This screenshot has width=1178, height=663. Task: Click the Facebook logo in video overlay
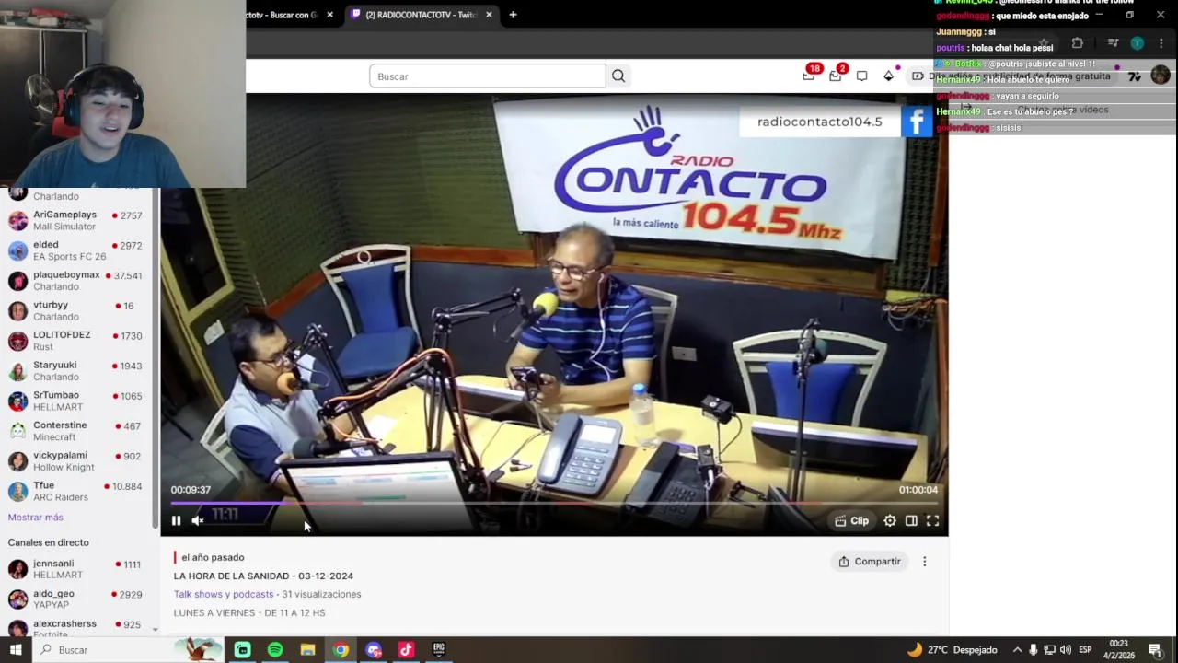(x=917, y=122)
